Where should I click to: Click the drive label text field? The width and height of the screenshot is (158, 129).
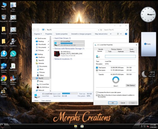pyautogui.click(x=120, y=57)
